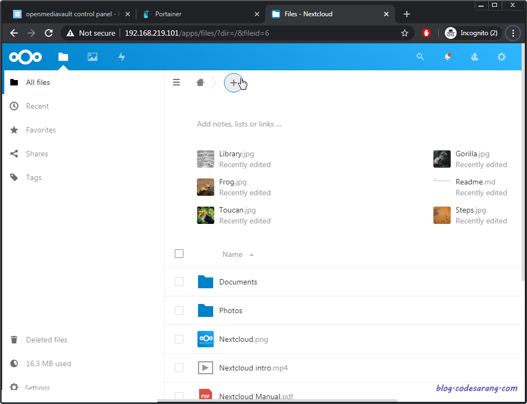Open a new browser tab
The width and height of the screenshot is (527, 404).
(407, 14)
